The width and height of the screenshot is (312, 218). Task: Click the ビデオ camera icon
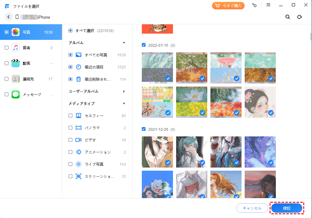79,140
